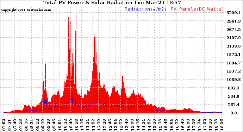The image size is (243, 132).
Task: Click the 15:10 time label
Action: (155, 125)
